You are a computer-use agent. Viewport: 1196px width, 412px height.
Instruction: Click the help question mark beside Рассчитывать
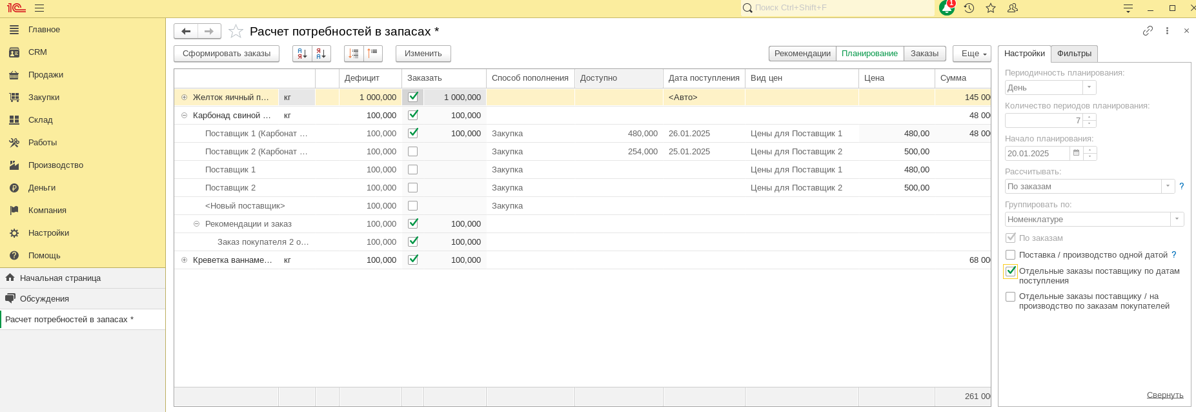[x=1182, y=186]
